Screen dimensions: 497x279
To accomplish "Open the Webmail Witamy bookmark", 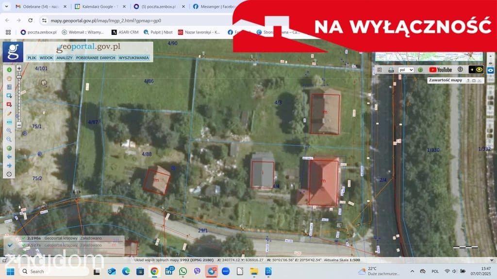I will 83,32.
